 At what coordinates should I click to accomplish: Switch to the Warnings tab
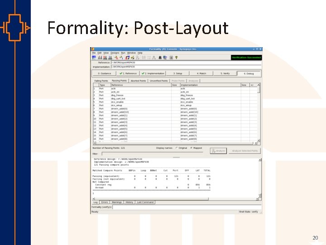pos(117,202)
